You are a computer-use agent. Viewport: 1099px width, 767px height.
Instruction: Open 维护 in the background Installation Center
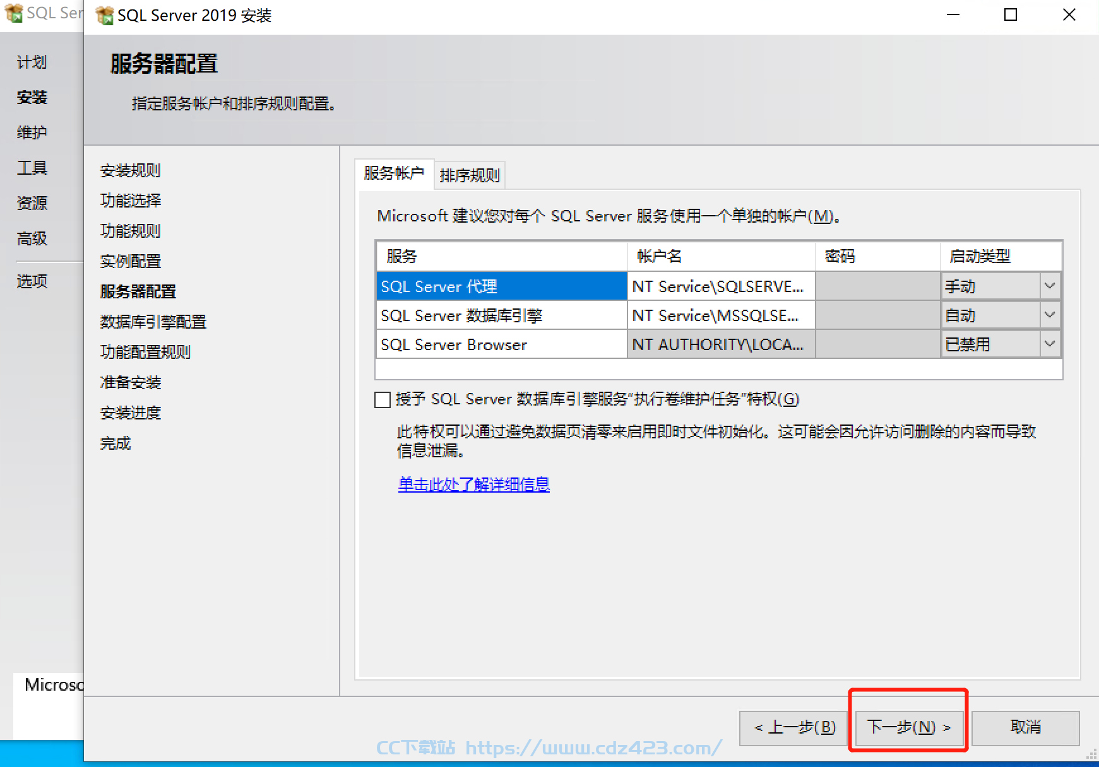(x=32, y=132)
